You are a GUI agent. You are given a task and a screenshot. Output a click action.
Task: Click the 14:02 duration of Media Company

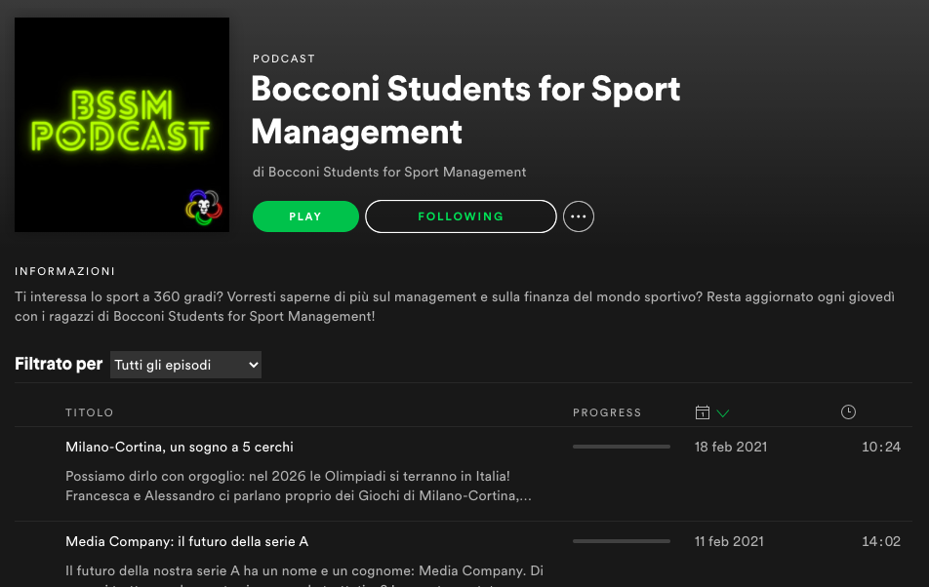tap(880, 541)
